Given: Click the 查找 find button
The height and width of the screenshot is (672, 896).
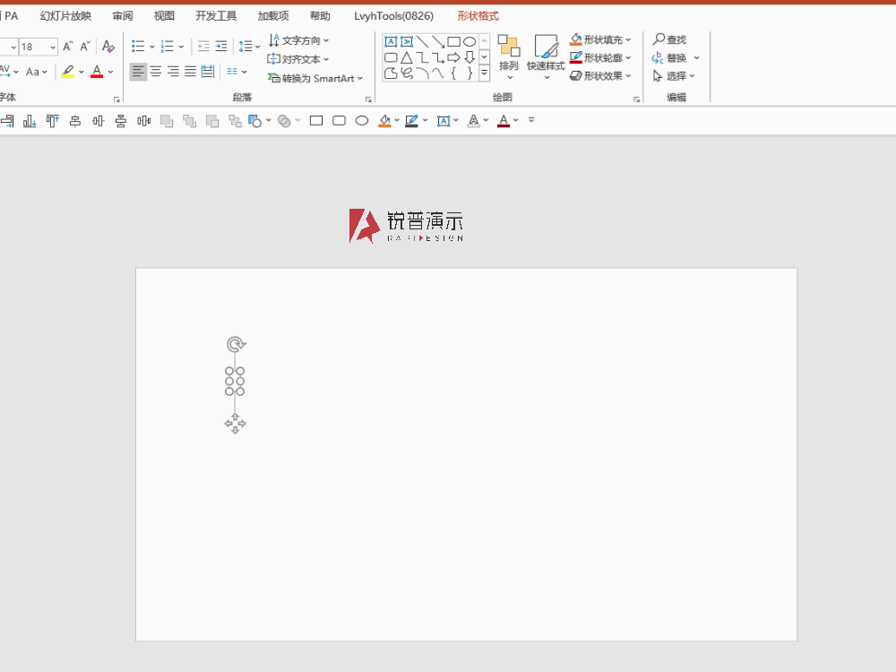Looking at the screenshot, I should pos(669,39).
